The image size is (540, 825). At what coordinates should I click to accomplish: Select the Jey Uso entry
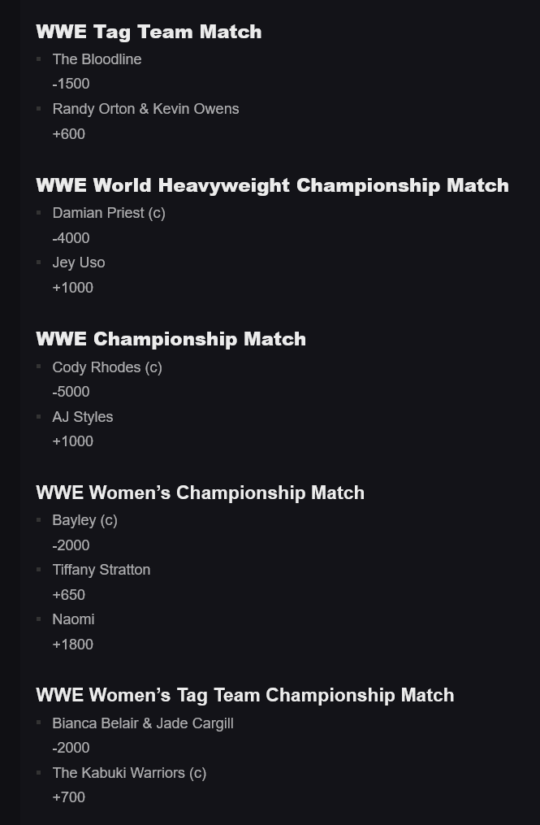click(79, 263)
